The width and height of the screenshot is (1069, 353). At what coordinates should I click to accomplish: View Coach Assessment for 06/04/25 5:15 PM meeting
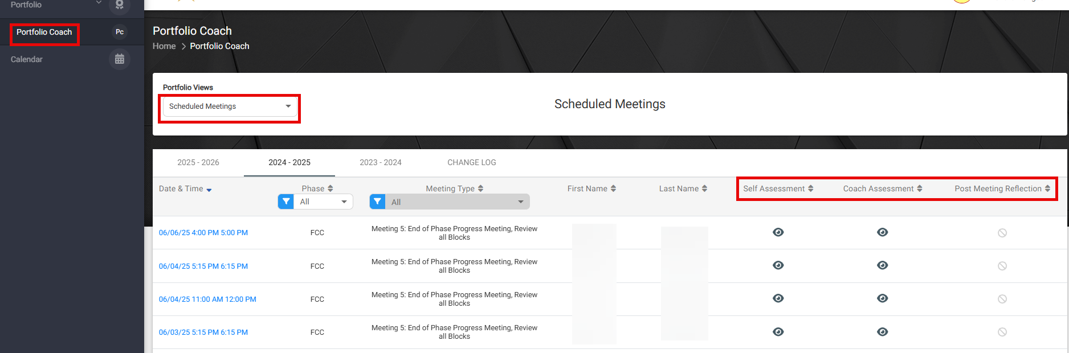click(x=882, y=265)
